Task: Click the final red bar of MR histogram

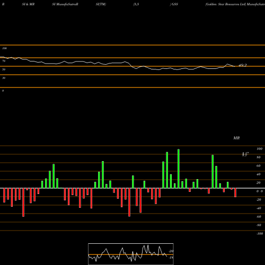Action: (x=235, y=192)
